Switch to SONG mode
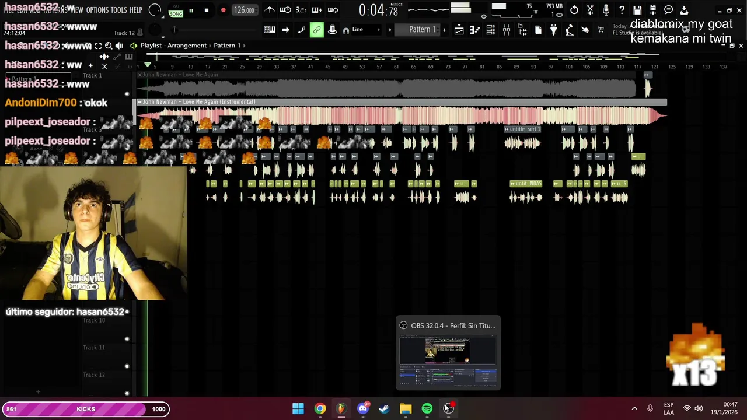This screenshot has width=747, height=420. (x=176, y=13)
